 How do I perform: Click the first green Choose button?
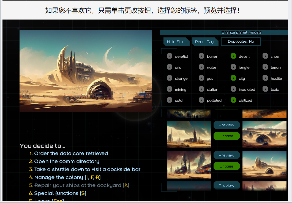[x=226, y=136]
